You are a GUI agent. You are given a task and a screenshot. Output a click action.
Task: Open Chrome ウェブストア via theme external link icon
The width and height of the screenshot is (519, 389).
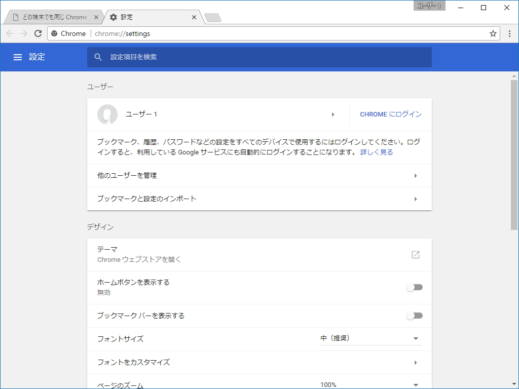coord(415,255)
